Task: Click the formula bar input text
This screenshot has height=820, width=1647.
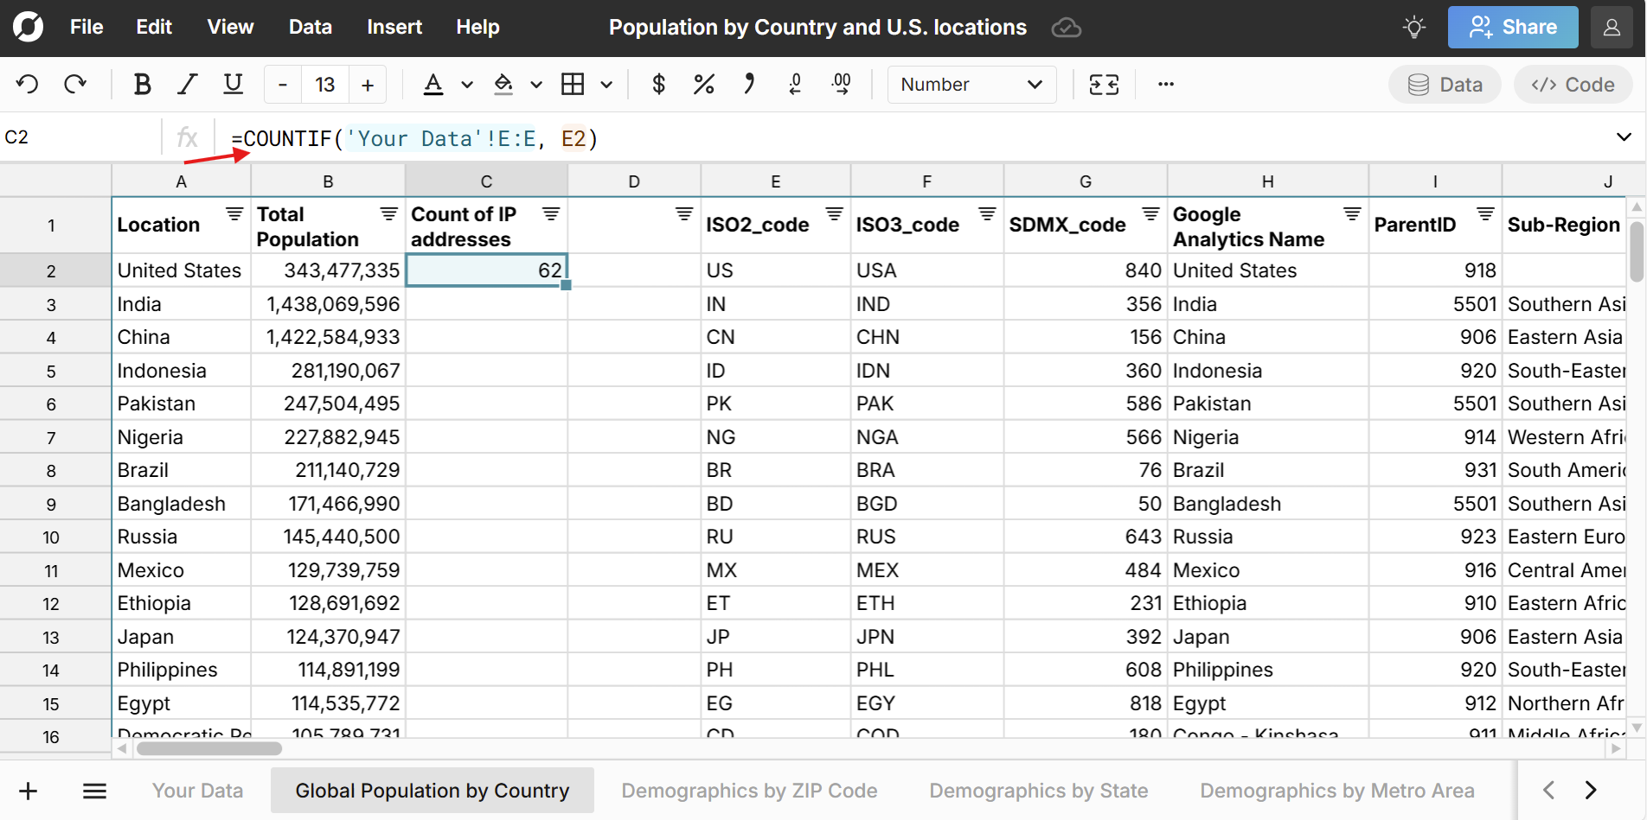Action: pyautogui.click(x=415, y=138)
